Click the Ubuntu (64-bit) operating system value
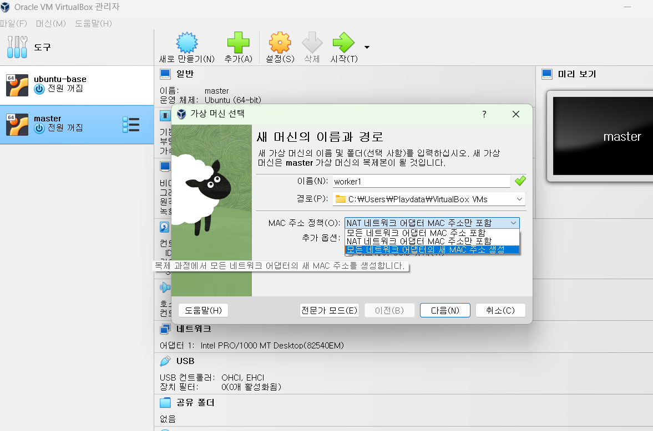Screen dimensions: 653x431 233,100
